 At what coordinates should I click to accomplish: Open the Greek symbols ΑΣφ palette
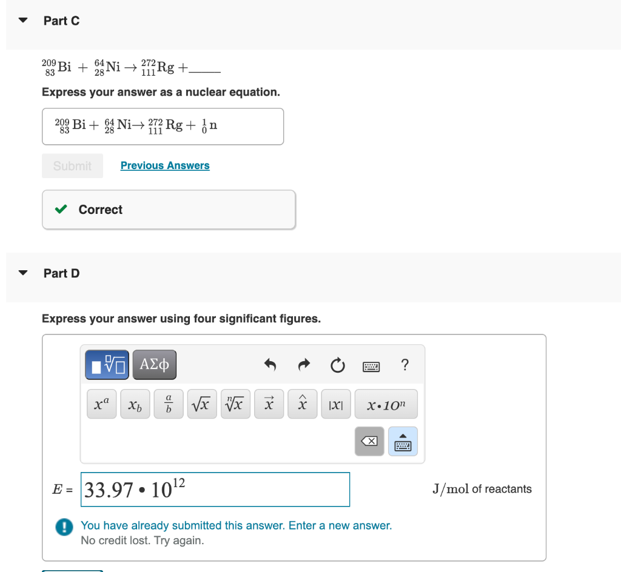pos(154,364)
